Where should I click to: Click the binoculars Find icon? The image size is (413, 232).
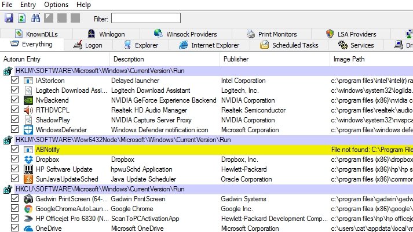point(35,18)
